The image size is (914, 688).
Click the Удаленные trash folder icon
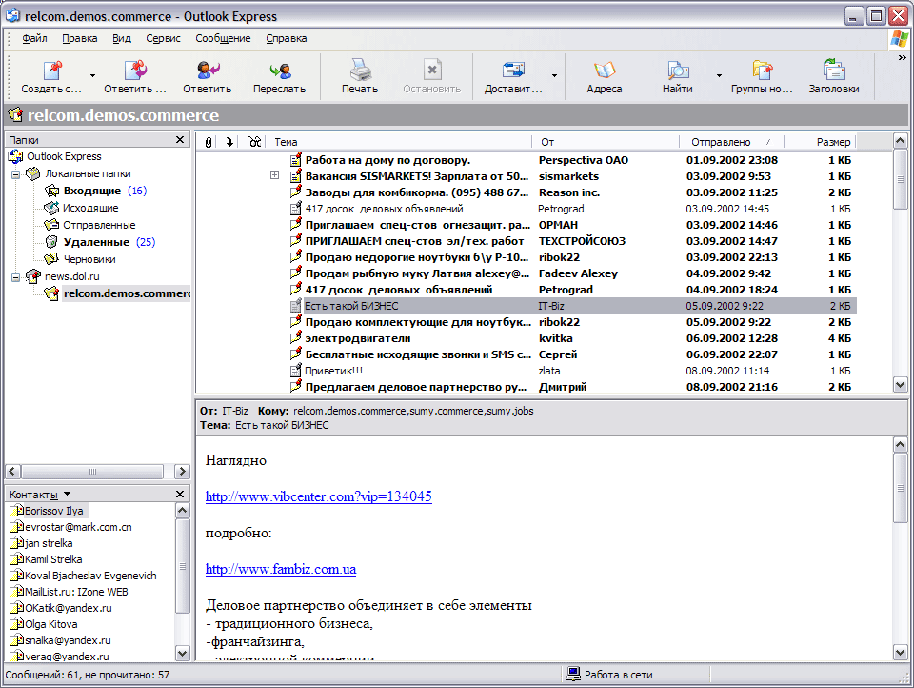51,242
